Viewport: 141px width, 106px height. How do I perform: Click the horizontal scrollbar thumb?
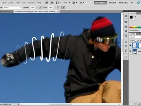pos(61,104)
